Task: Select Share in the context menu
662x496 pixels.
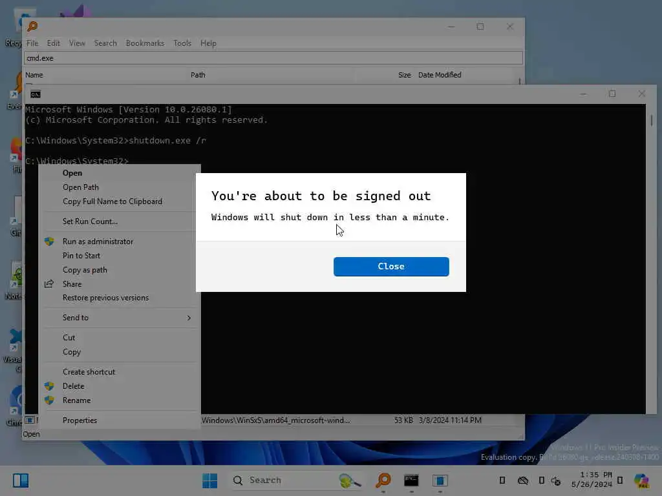Action: point(72,284)
